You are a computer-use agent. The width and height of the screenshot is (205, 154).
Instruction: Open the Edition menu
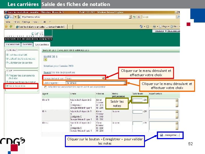pyautogui.click(x=17, y=22)
